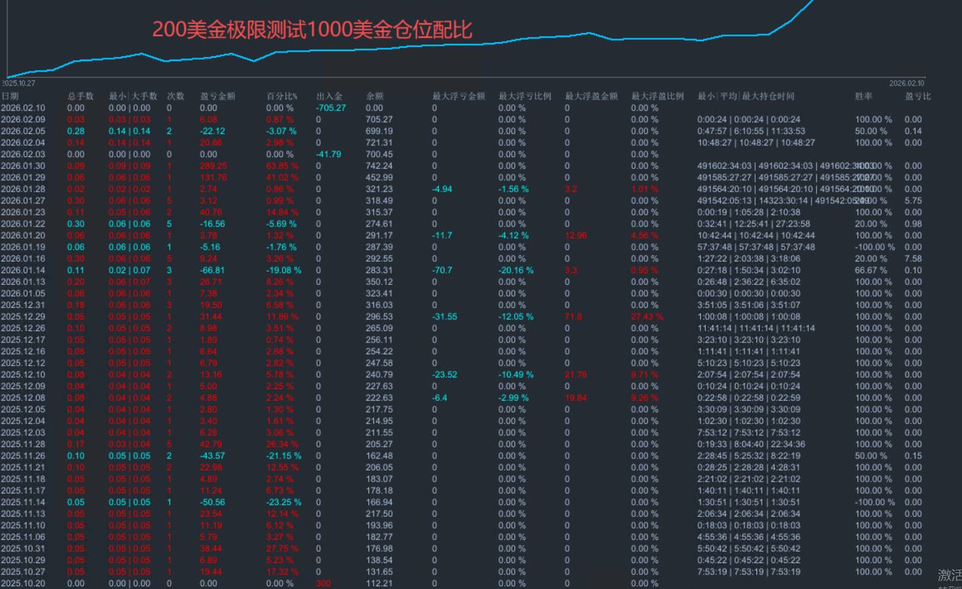The height and width of the screenshot is (589, 962).
Task: Select the 次数 column header
Action: coord(176,96)
